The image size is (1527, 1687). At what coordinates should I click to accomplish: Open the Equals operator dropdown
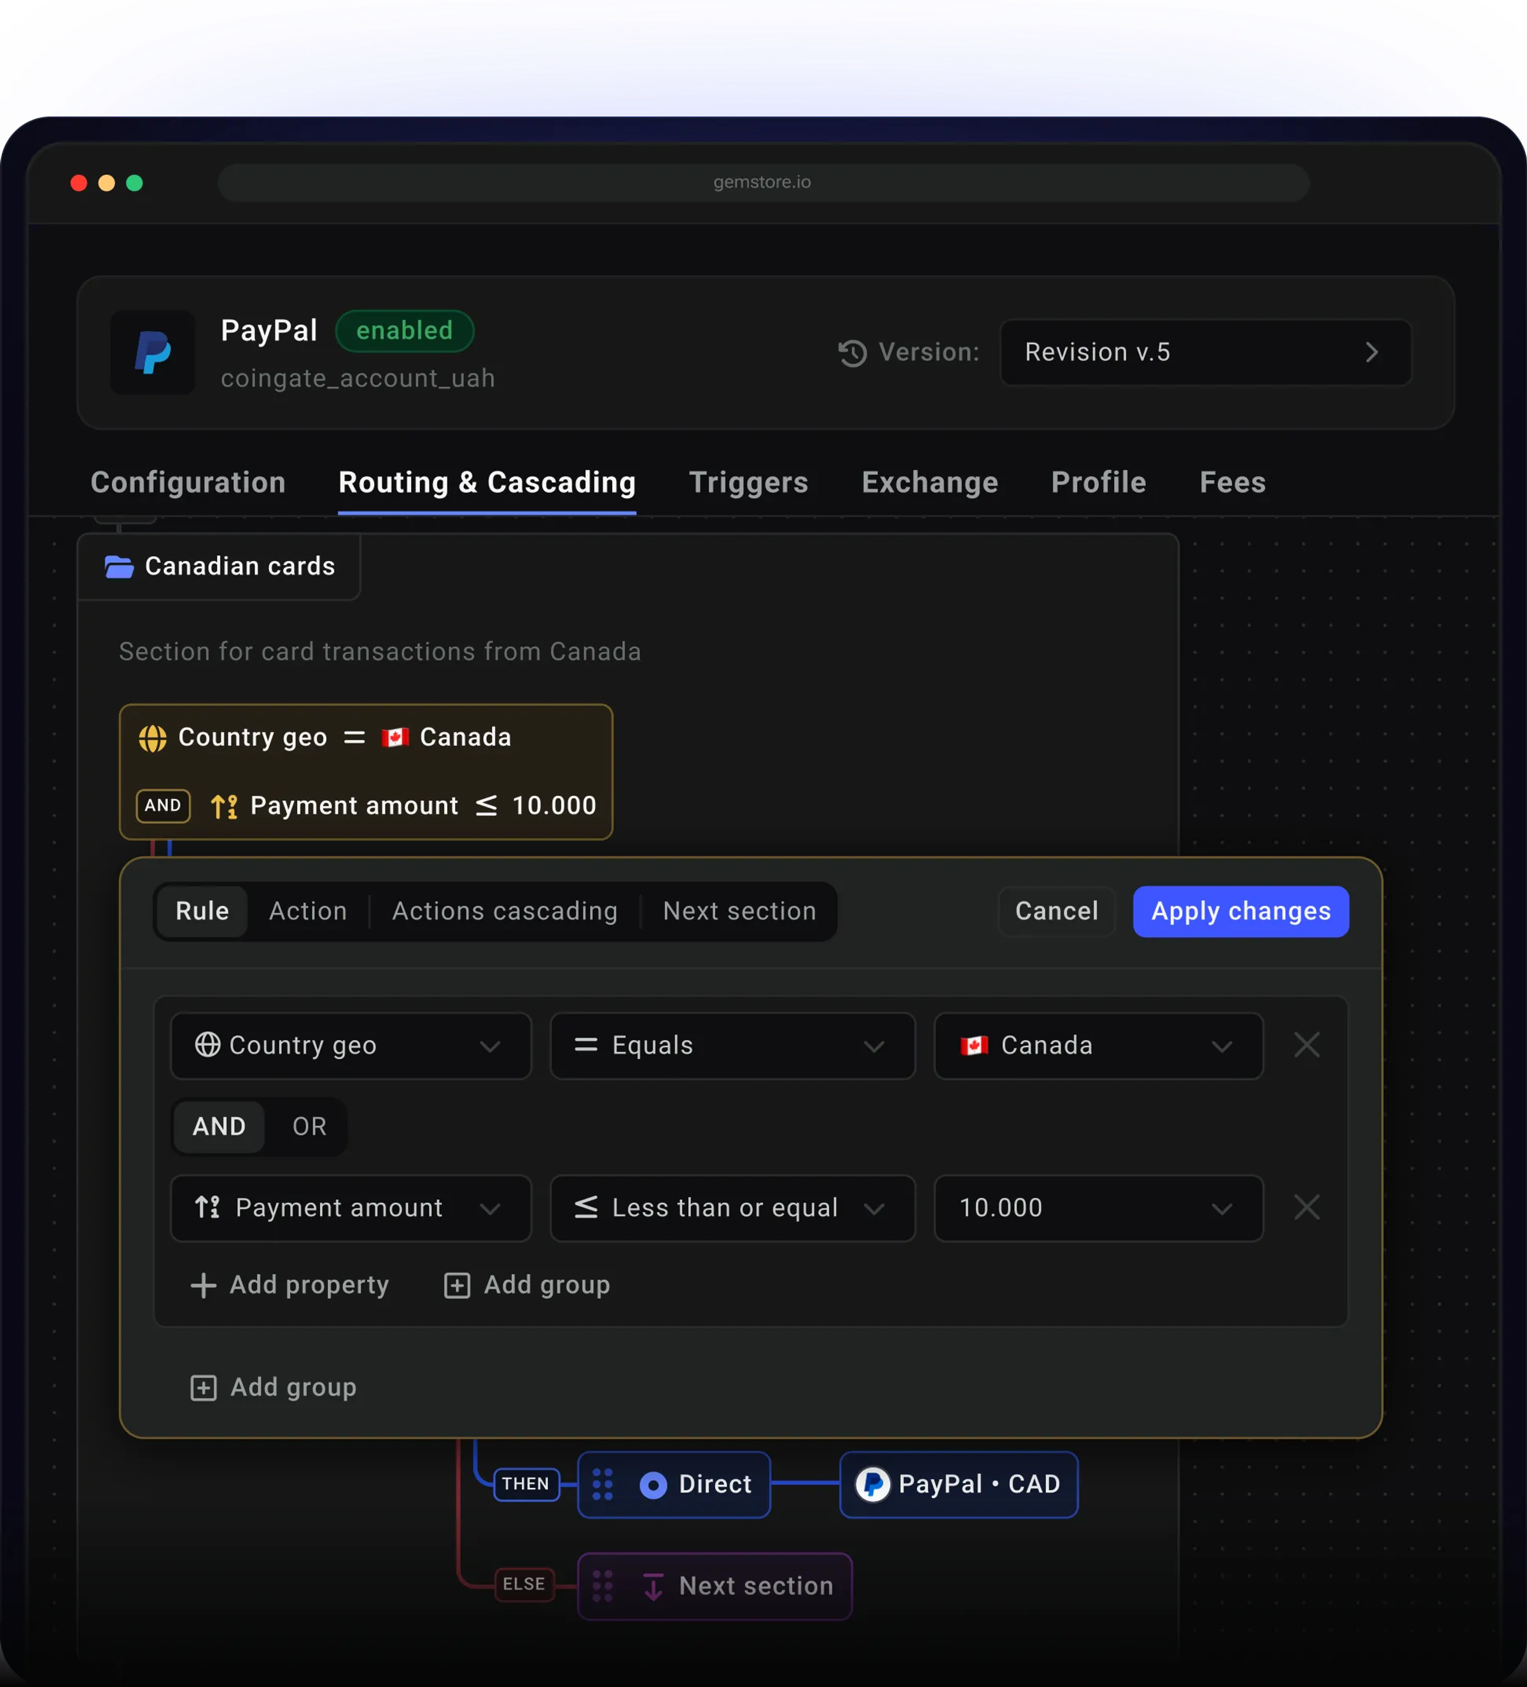pyautogui.click(x=732, y=1045)
